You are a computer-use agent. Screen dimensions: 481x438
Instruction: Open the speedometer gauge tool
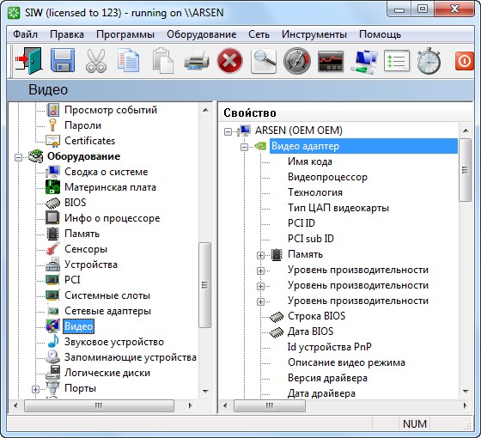296,61
